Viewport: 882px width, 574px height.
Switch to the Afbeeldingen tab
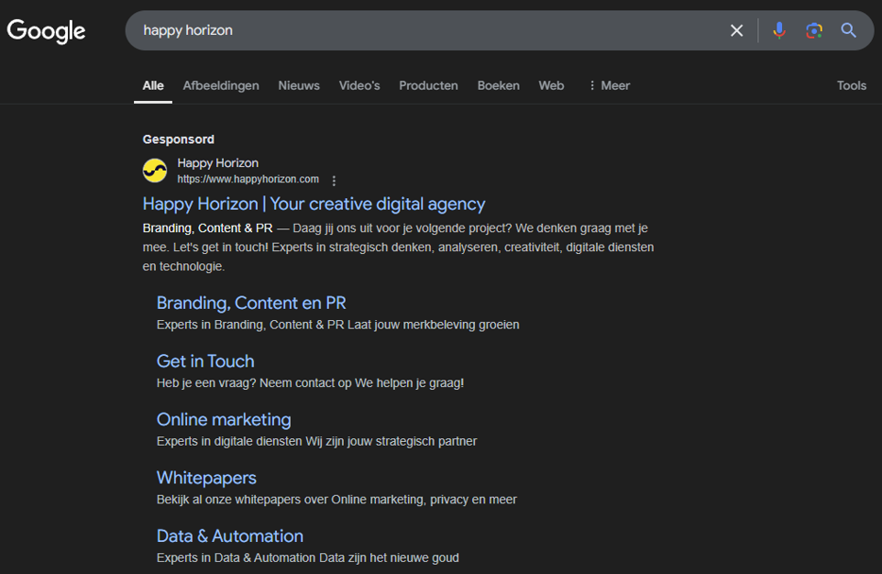point(221,85)
